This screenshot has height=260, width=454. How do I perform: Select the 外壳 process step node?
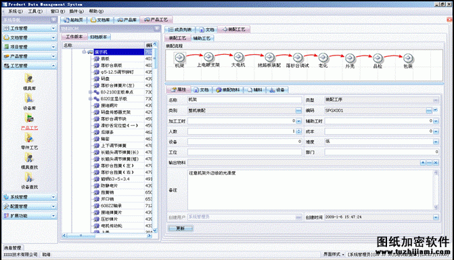click(350, 58)
